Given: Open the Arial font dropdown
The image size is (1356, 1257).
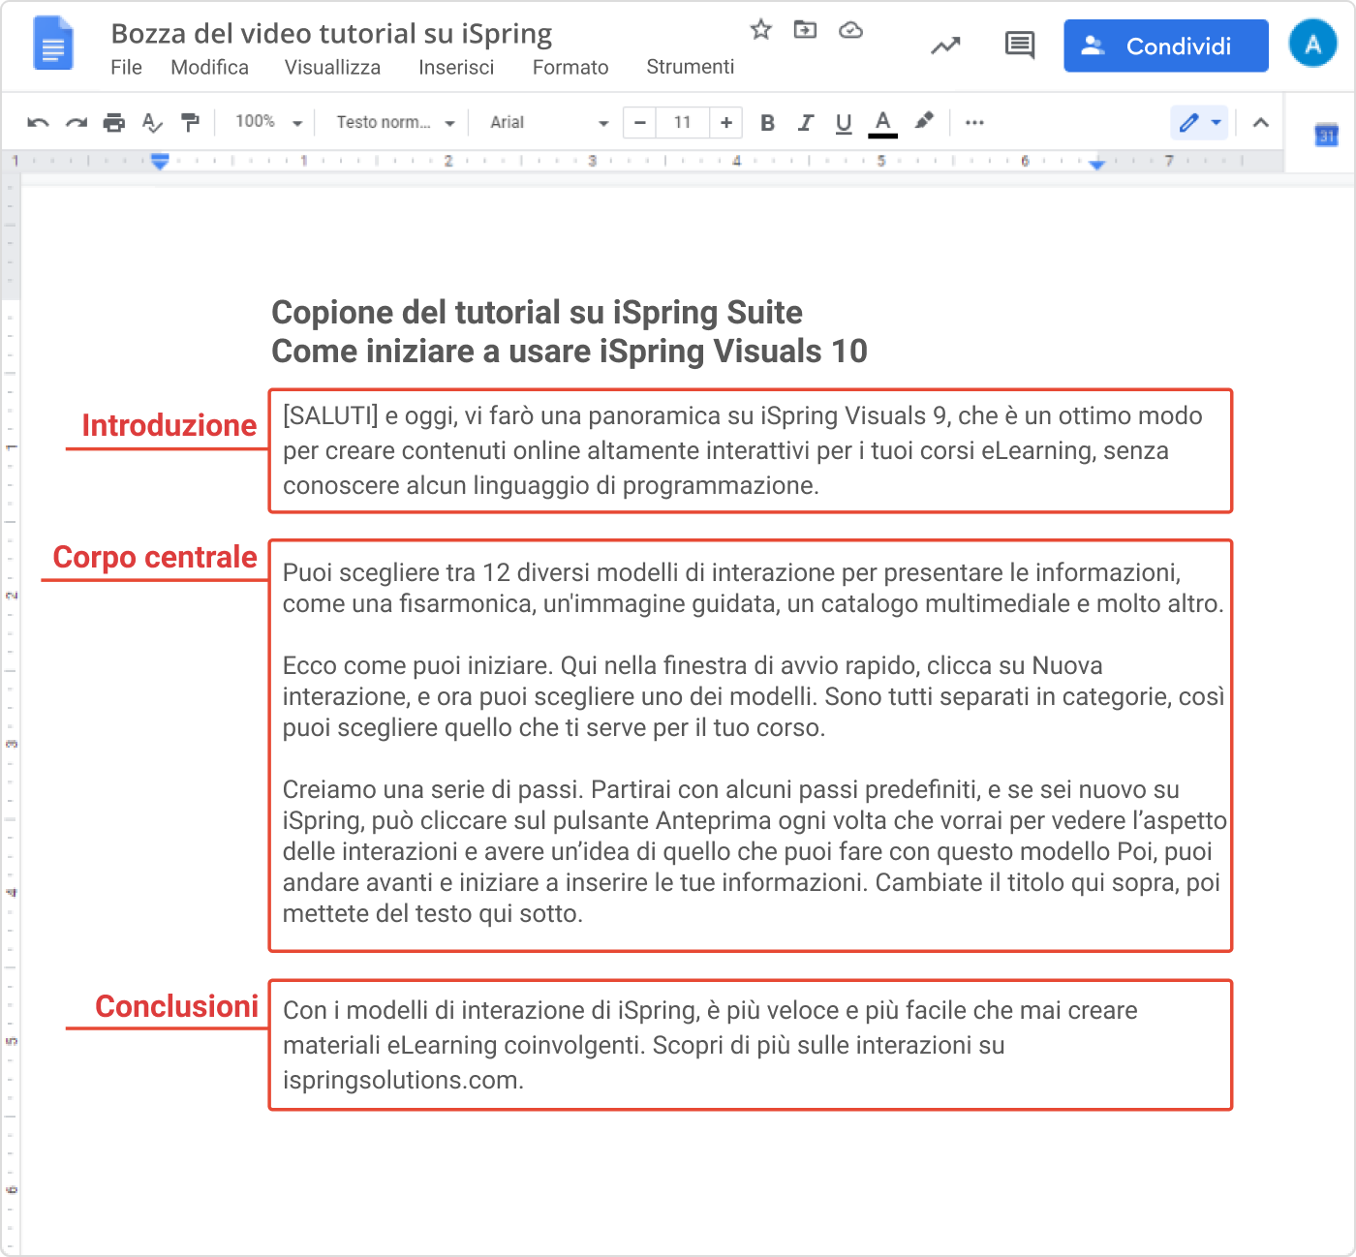Looking at the screenshot, I should [x=548, y=122].
